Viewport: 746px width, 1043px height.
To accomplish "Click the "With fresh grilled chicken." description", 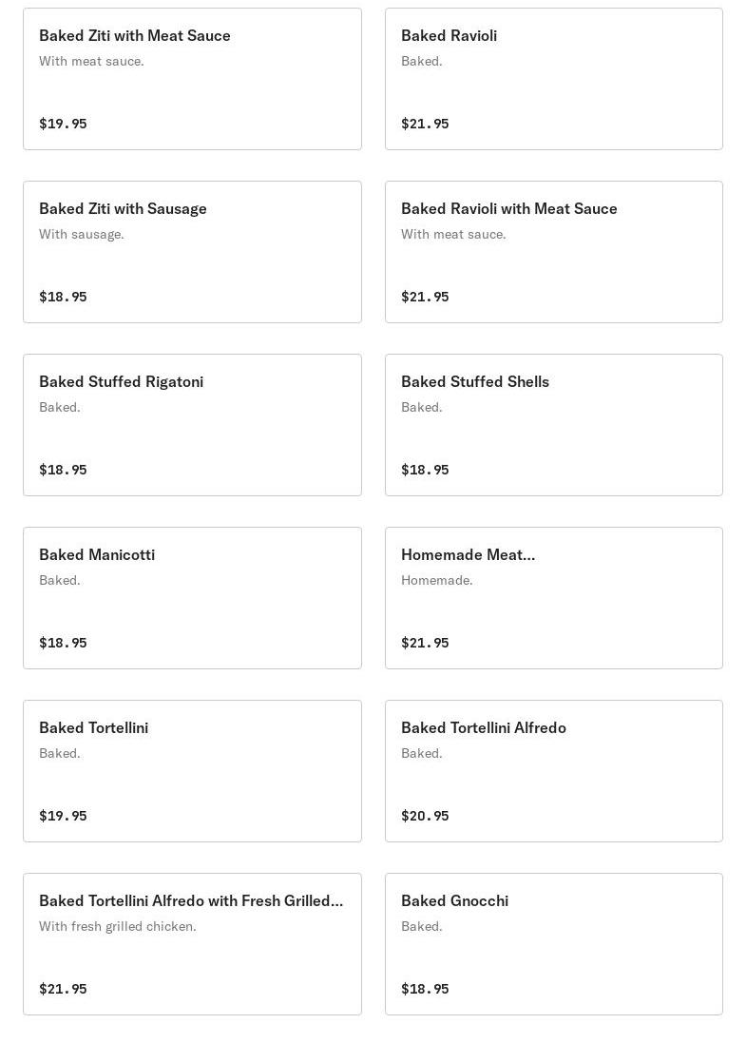I will [x=118, y=926].
